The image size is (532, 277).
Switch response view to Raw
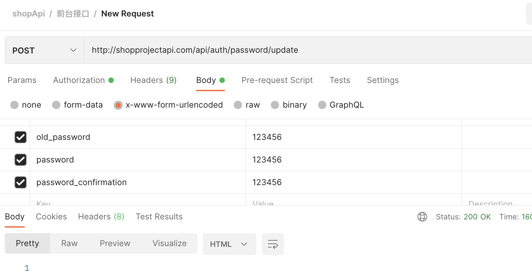tap(69, 243)
